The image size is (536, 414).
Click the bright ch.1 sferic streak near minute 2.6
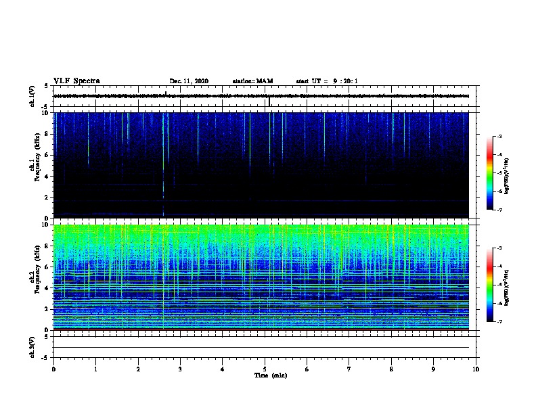tap(163, 164)
